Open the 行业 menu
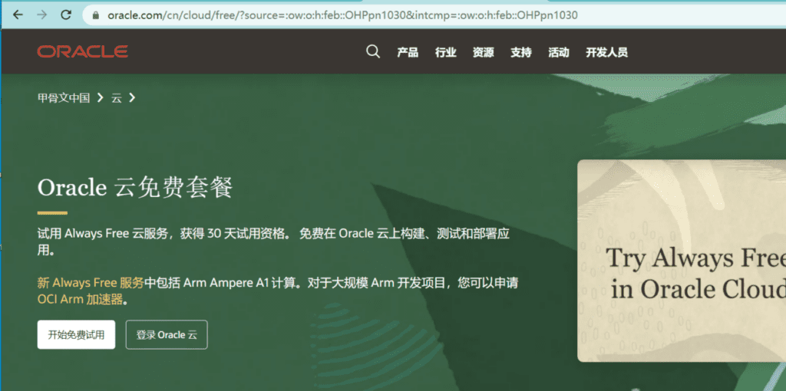This screenshot has height=391, width=786. pos(445,52)
